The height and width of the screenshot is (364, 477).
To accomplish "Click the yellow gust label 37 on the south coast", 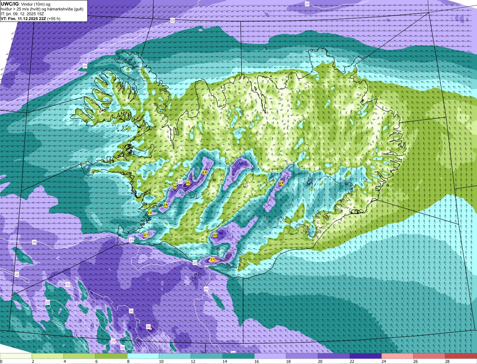I will (212, 259).
